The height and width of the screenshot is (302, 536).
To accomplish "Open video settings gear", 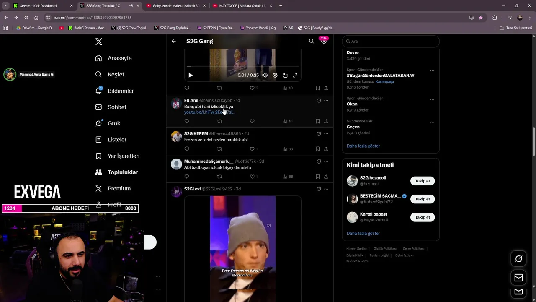I will pos(275,75).
